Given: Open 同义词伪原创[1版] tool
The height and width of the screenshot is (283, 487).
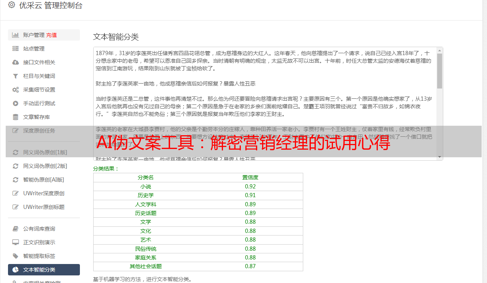Looking at the screenshot, I should 44,152.
